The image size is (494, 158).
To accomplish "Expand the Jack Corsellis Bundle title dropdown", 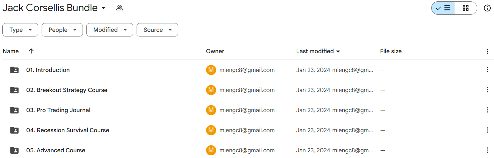I will coord(103,8).
